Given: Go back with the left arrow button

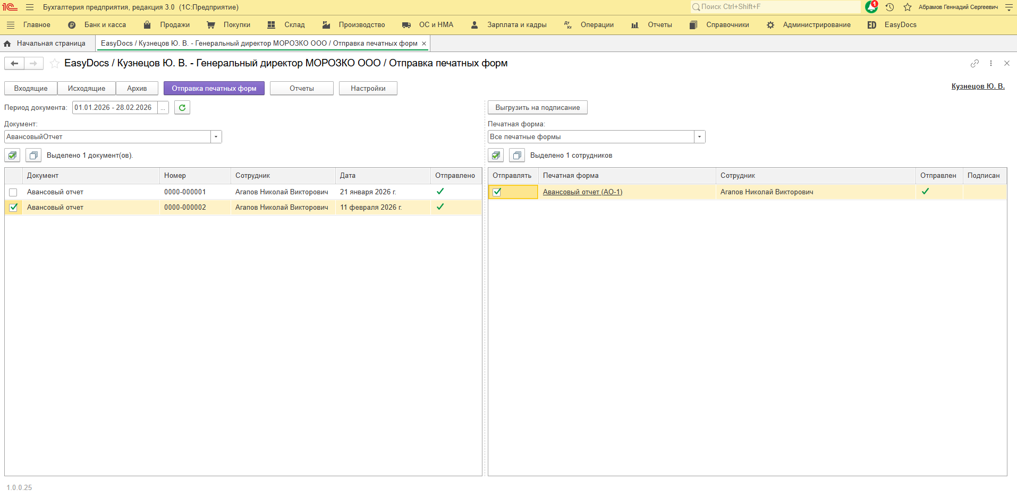Looking at the screenshot, I should pyautogui.click(x=14, y=64).
